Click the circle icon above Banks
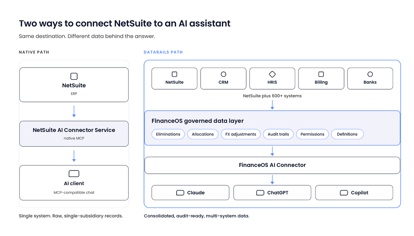The width and height of the screenshot is (414, 236). tap(370, 74)
